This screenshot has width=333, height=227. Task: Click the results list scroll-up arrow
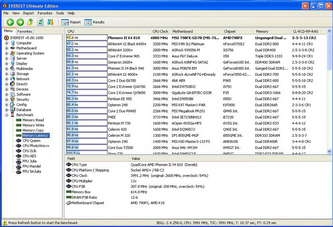(x=329, y=31)
